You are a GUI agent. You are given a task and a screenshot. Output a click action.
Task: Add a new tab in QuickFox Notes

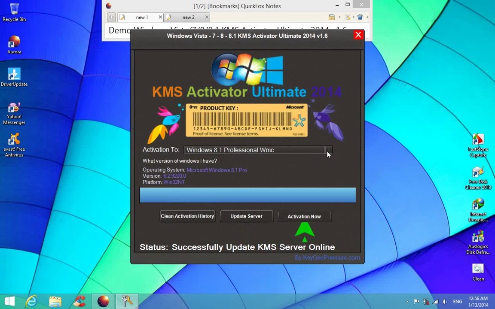point(111,17)
